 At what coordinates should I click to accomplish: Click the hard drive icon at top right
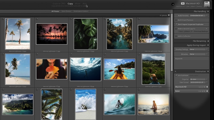click(207, 5)
